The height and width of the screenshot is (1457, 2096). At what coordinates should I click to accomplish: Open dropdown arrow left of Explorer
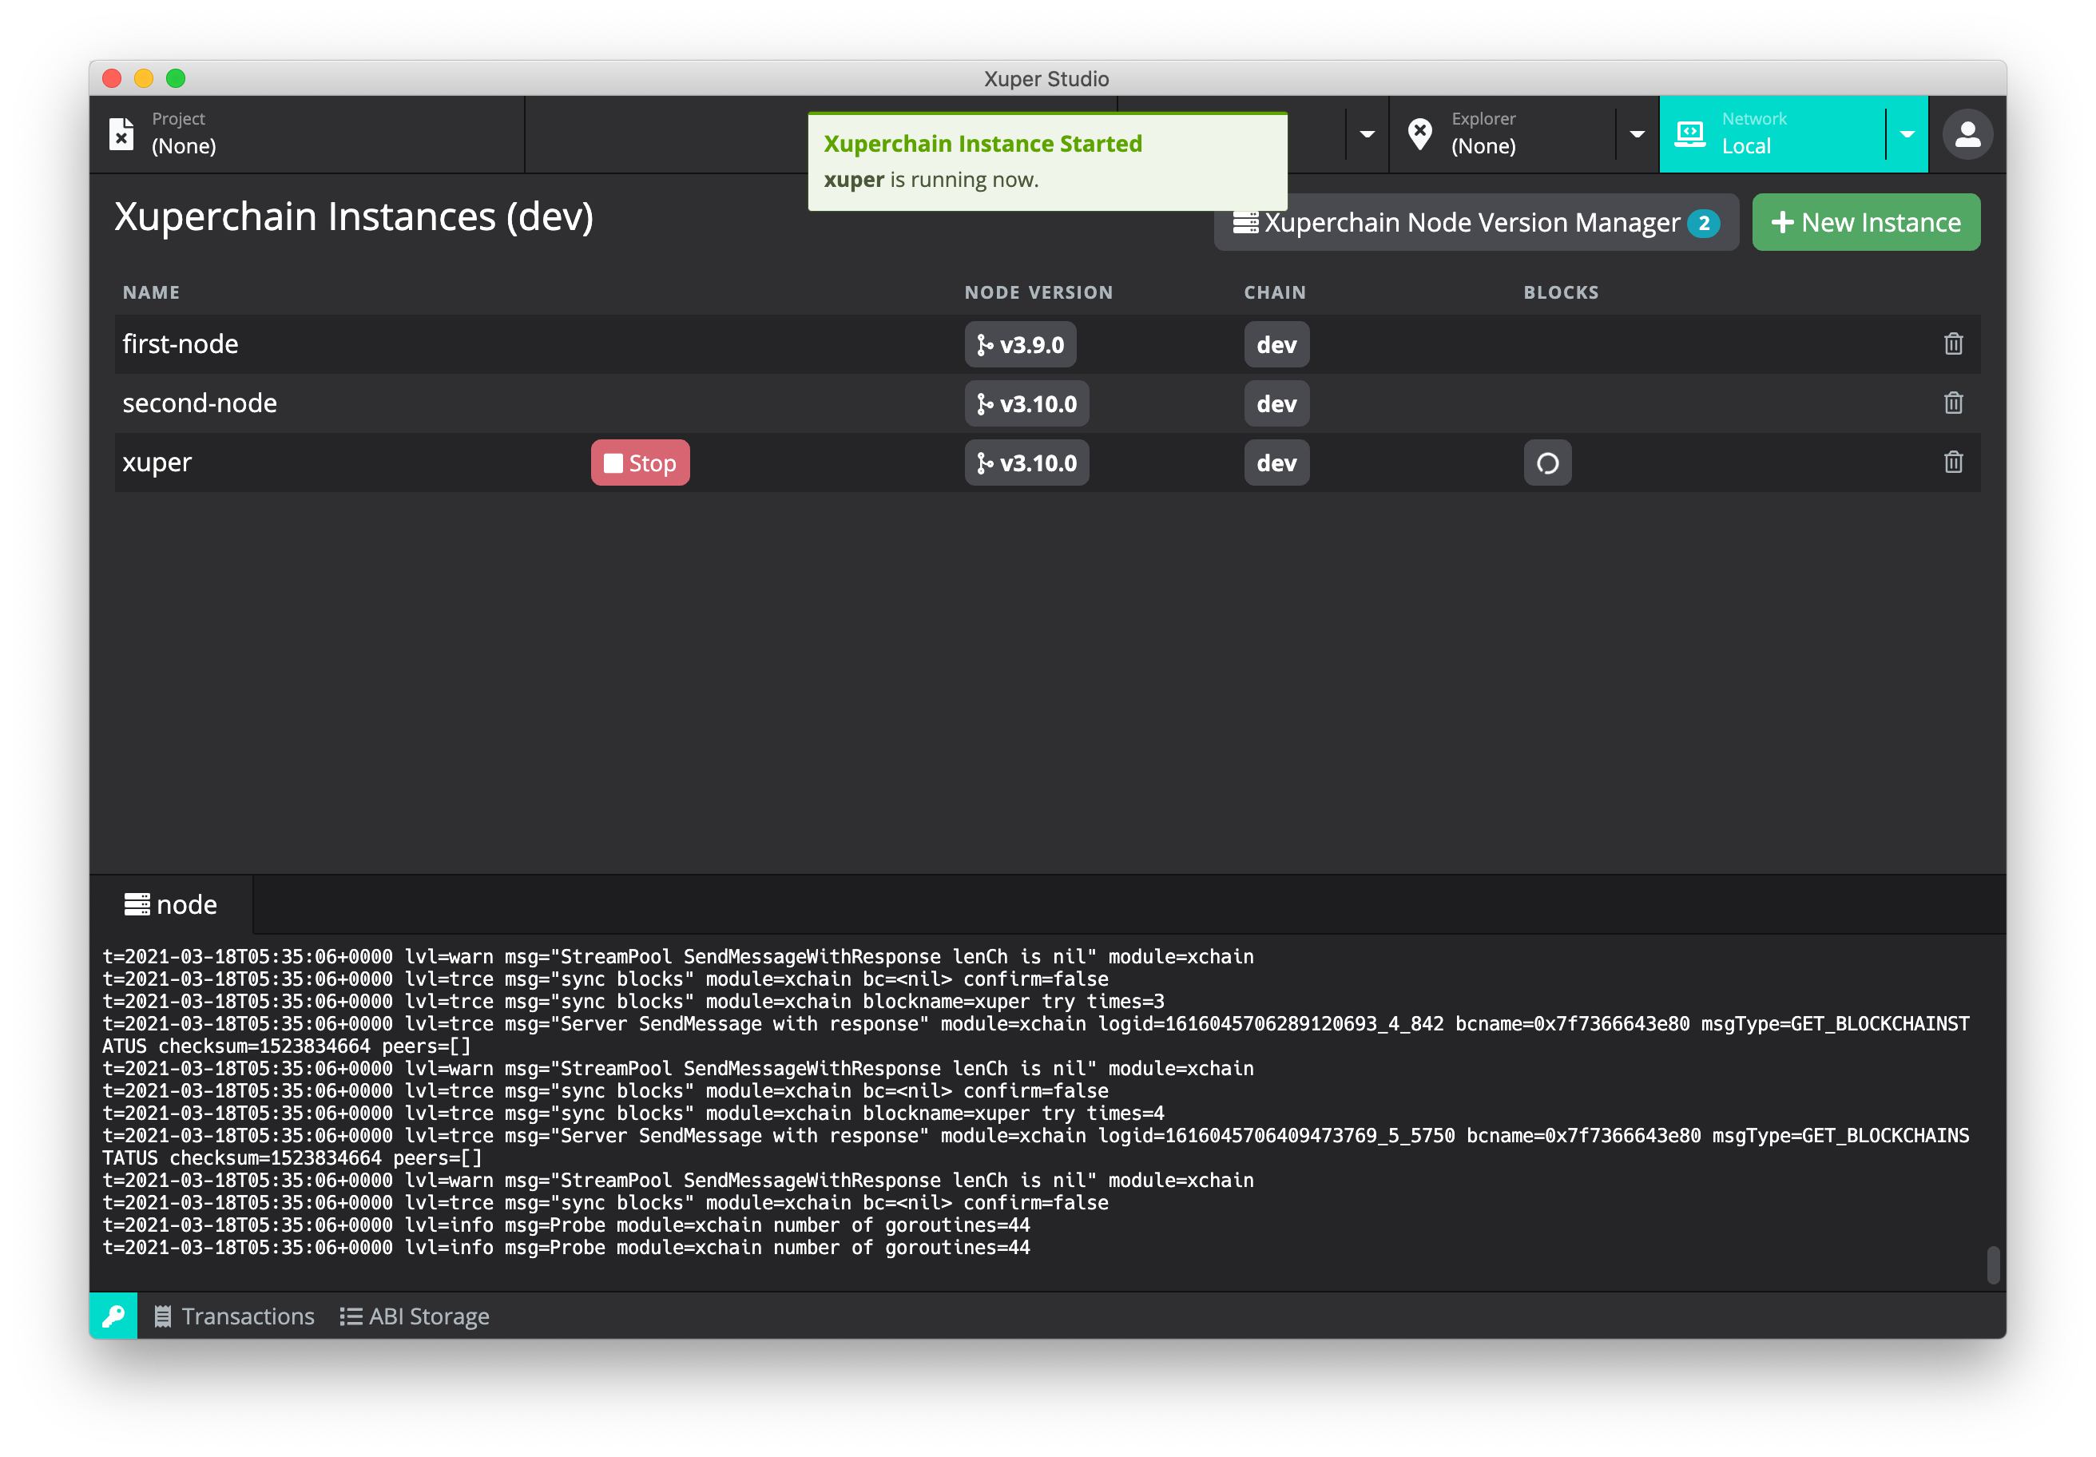pos(1367,134)
